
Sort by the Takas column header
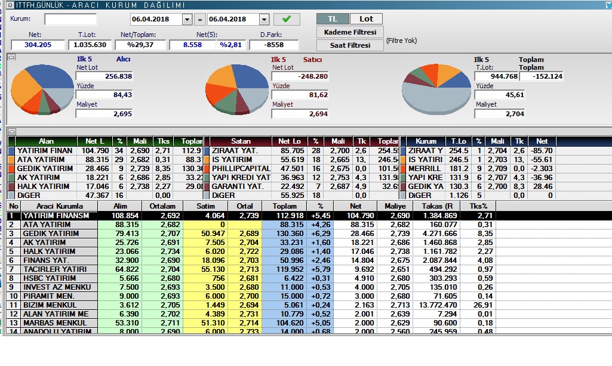pyautogui.click(x=436, y=206)
